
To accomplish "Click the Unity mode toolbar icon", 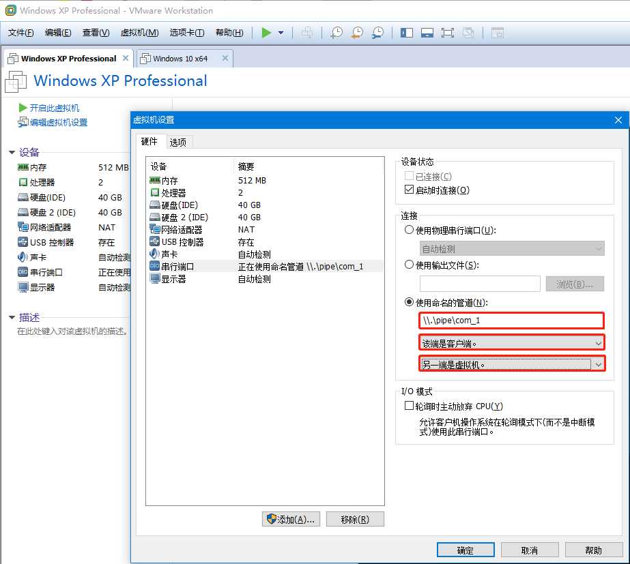I will tap(468, 33).
